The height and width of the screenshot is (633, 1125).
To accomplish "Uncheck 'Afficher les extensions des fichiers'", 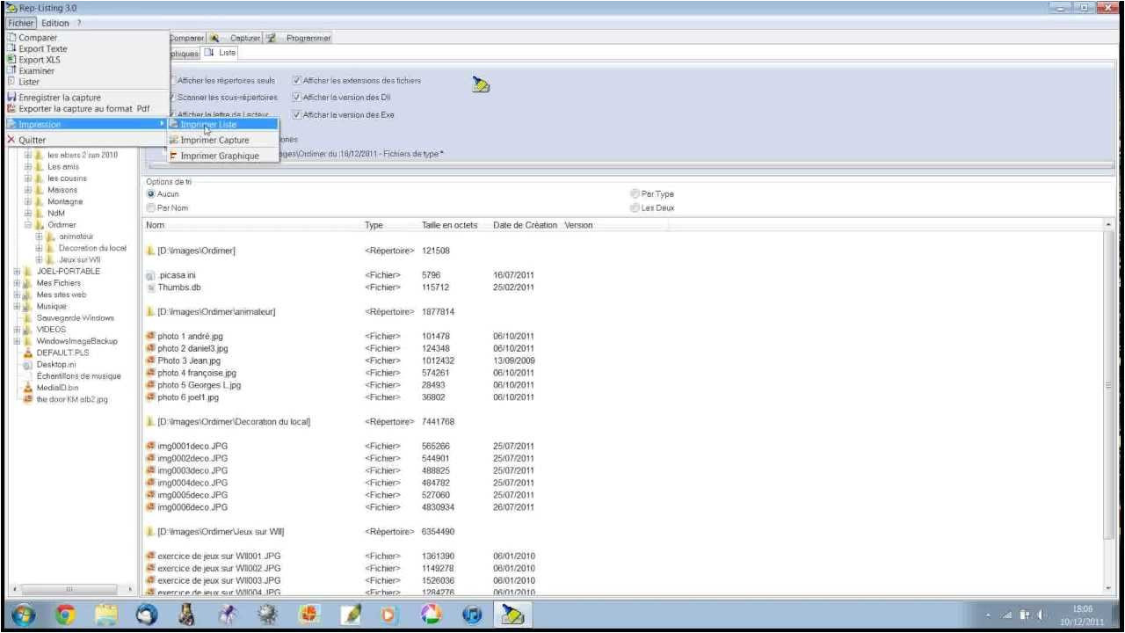I will (x=297, y=81).
